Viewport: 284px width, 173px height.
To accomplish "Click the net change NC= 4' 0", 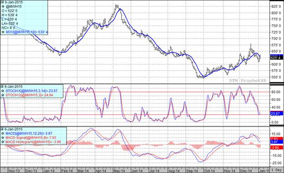I will 8,28.
